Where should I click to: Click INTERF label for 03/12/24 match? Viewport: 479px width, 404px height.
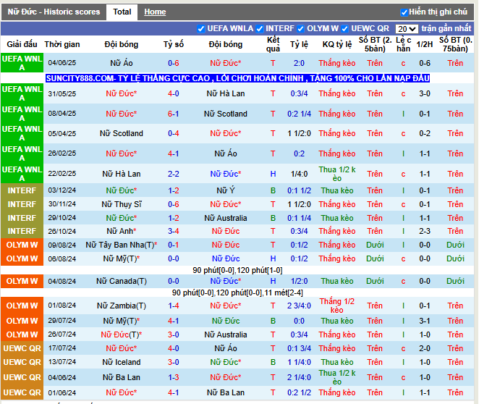coord(22,190)
